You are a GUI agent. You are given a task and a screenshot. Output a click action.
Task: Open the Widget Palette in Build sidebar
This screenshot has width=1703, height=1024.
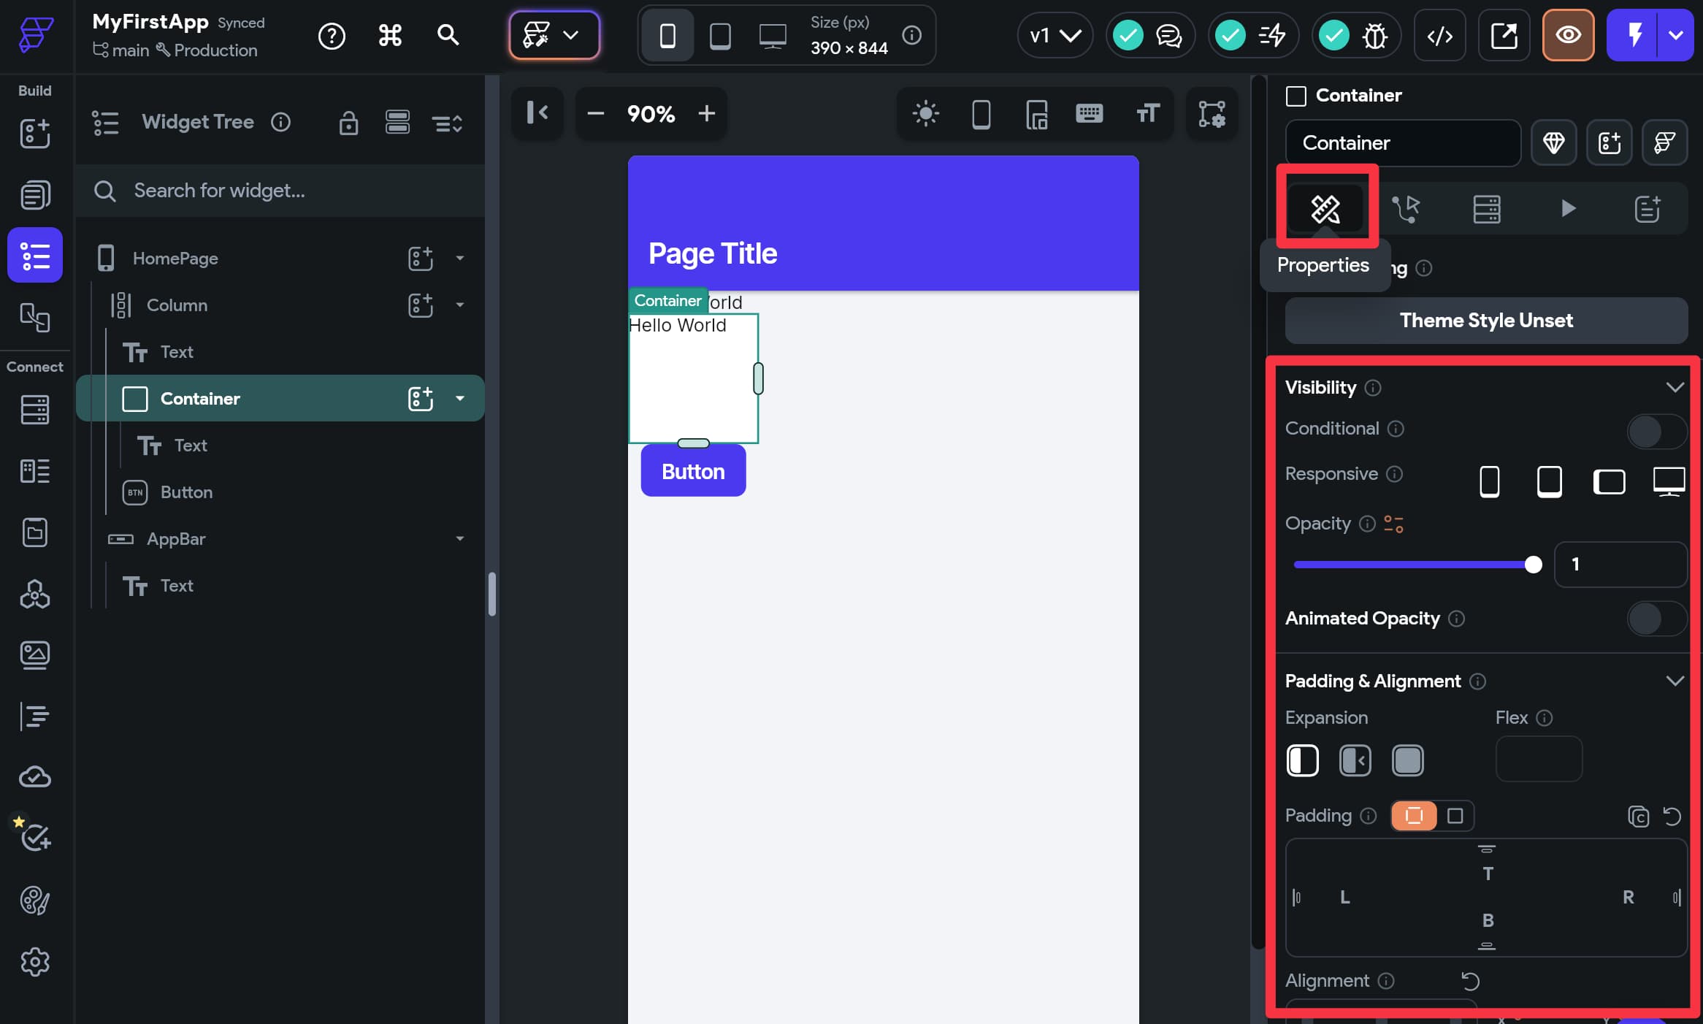(35, 134)
